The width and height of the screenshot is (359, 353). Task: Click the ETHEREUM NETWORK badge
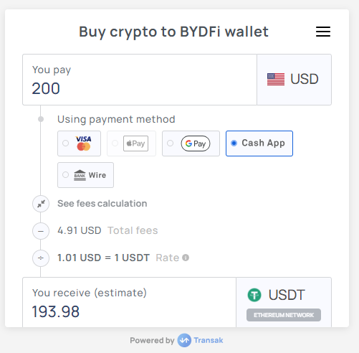[284, 315]
